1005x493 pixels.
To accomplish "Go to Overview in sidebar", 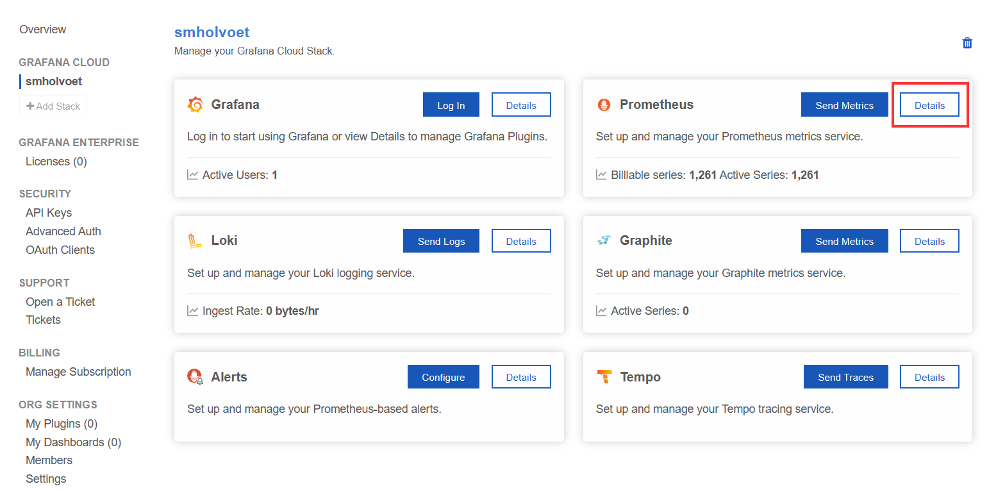I will [x=42, y=29].
